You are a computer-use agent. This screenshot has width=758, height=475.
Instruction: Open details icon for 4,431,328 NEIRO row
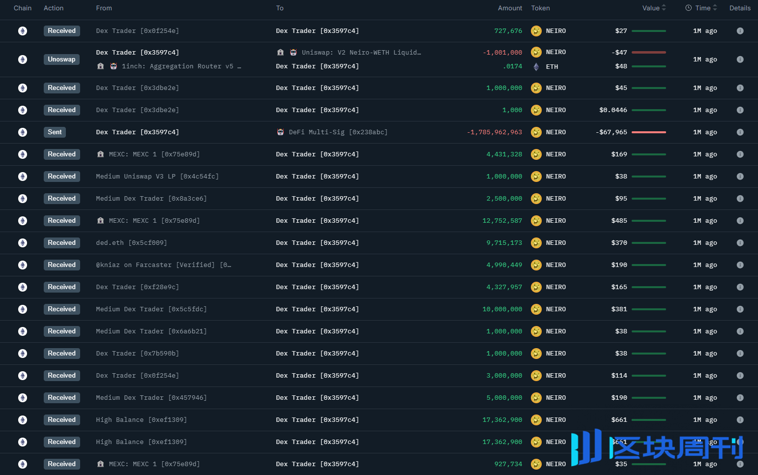(740, 154)
